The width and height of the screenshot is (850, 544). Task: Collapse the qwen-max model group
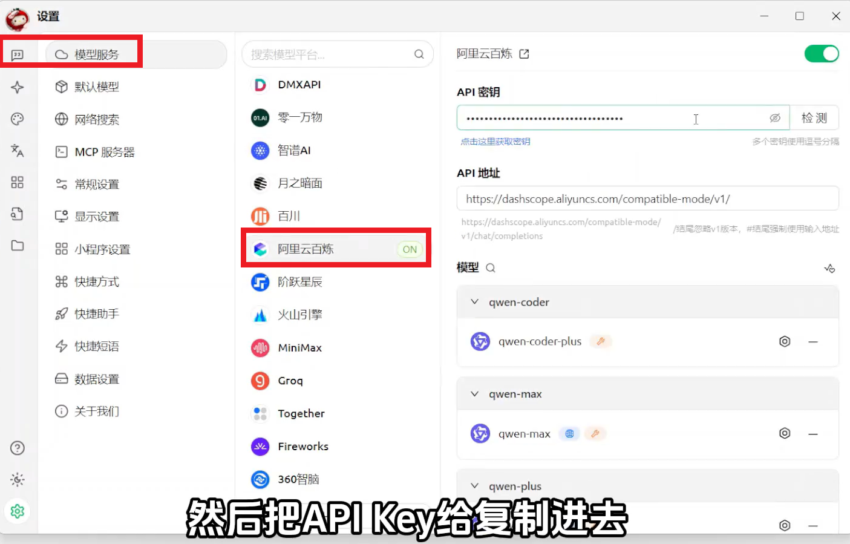click(x=475, y=393)
